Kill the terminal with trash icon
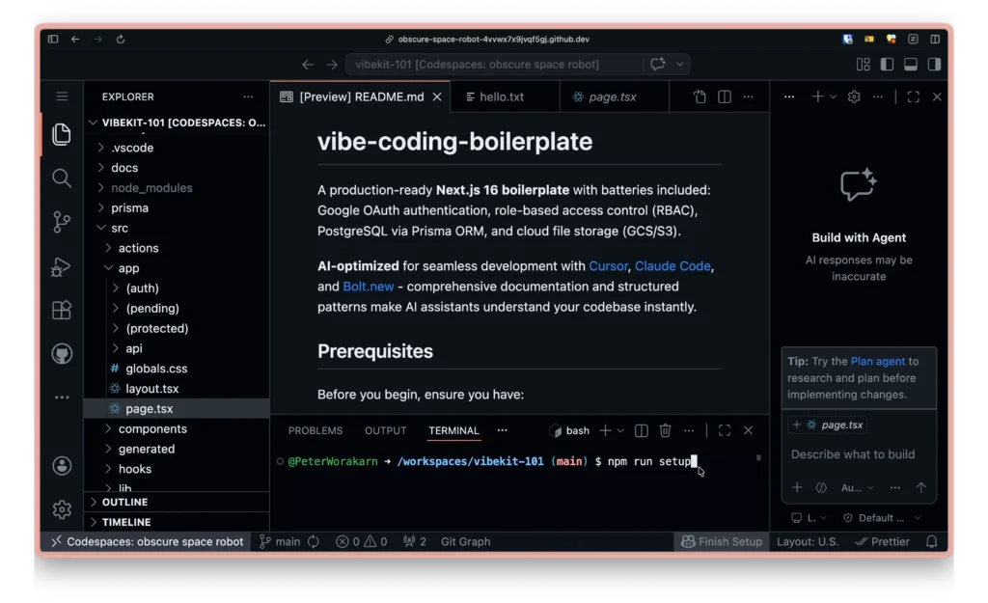Screen dimensions: 988x603 665,430
